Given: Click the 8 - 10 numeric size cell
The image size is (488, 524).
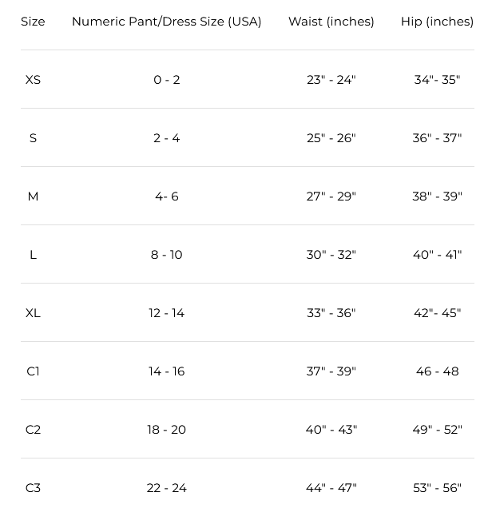Looking at the screenshot, I should click(167, 255).
